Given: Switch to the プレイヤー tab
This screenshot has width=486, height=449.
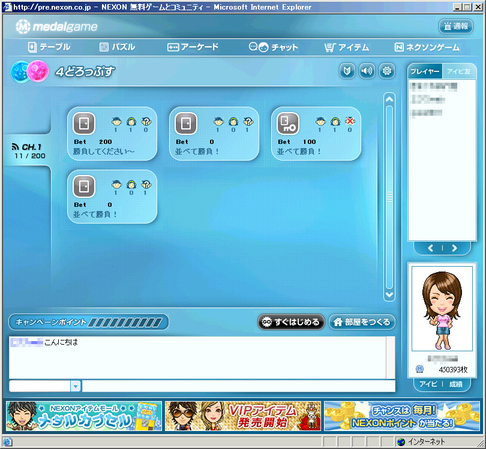Looking at the screenshot, I should coord(425,71).
